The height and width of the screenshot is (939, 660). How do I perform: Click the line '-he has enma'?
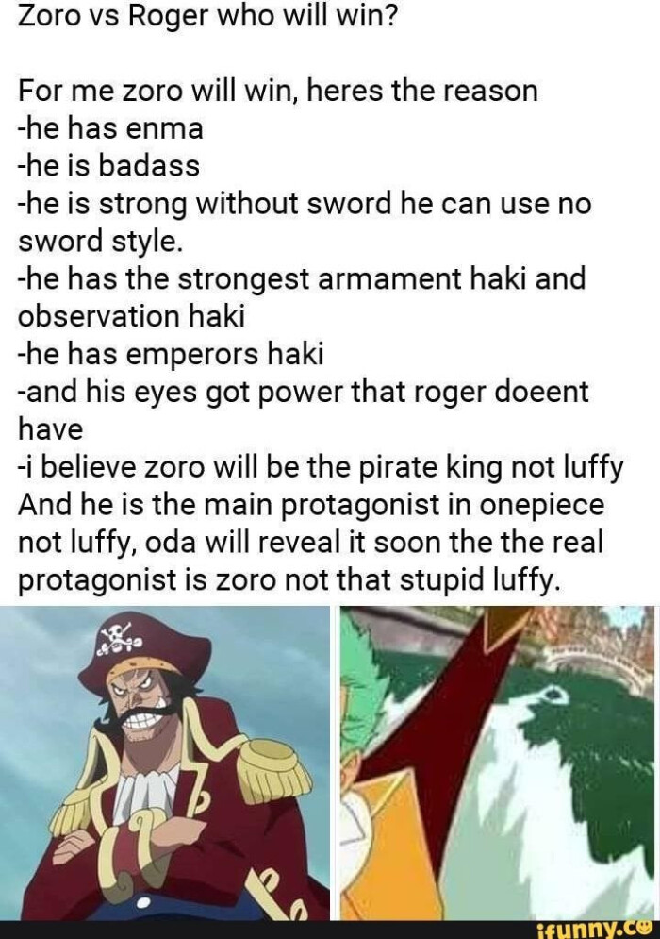110,127
